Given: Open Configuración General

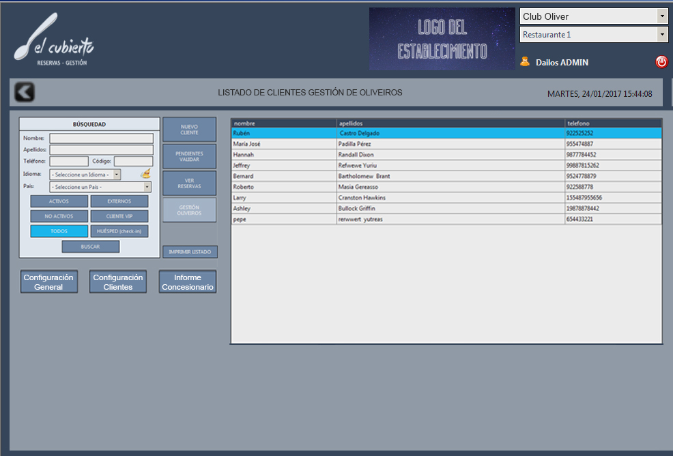Looking at the screenshot, I should (48, 282).
